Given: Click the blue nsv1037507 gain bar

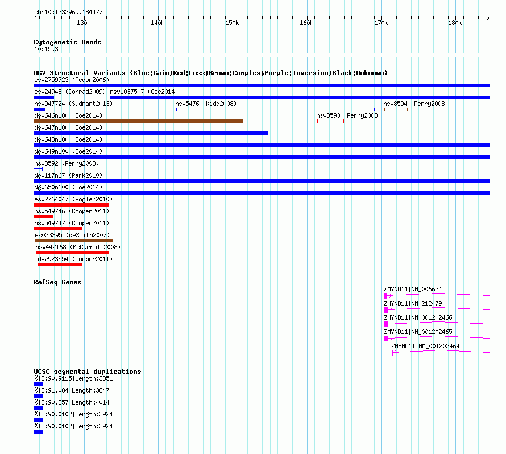Looking at the screenshot, I should [300, 97].
